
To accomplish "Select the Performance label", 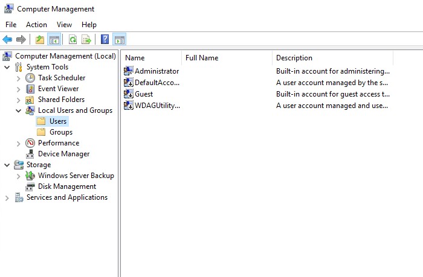I will [x=59, y=143].
